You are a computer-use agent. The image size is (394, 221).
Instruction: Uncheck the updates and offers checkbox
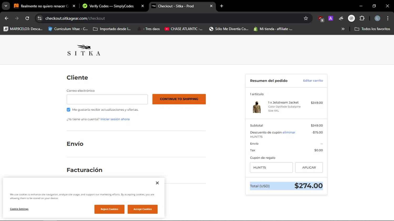[69, 110]
